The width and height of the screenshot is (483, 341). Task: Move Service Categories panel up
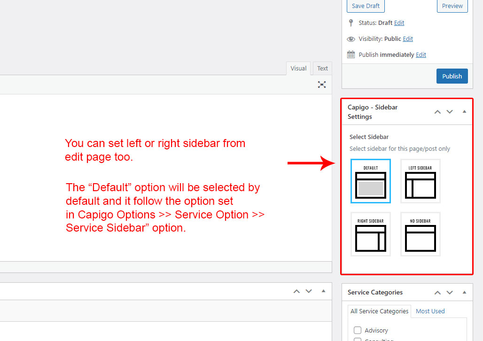437,292
